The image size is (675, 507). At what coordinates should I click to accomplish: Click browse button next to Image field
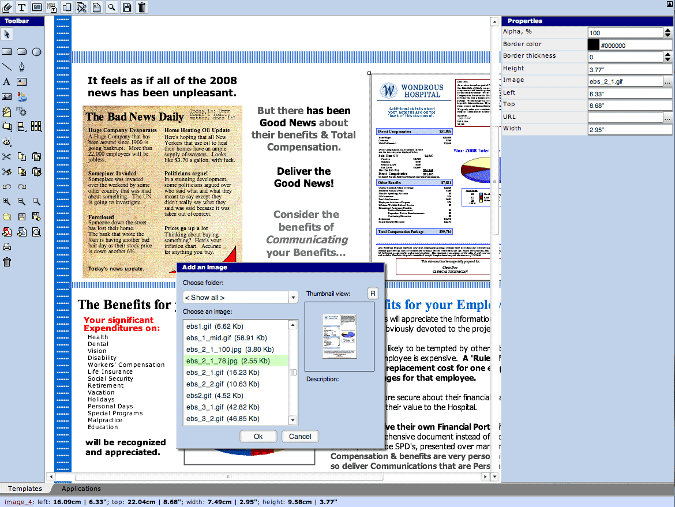[x=667, y=81]
